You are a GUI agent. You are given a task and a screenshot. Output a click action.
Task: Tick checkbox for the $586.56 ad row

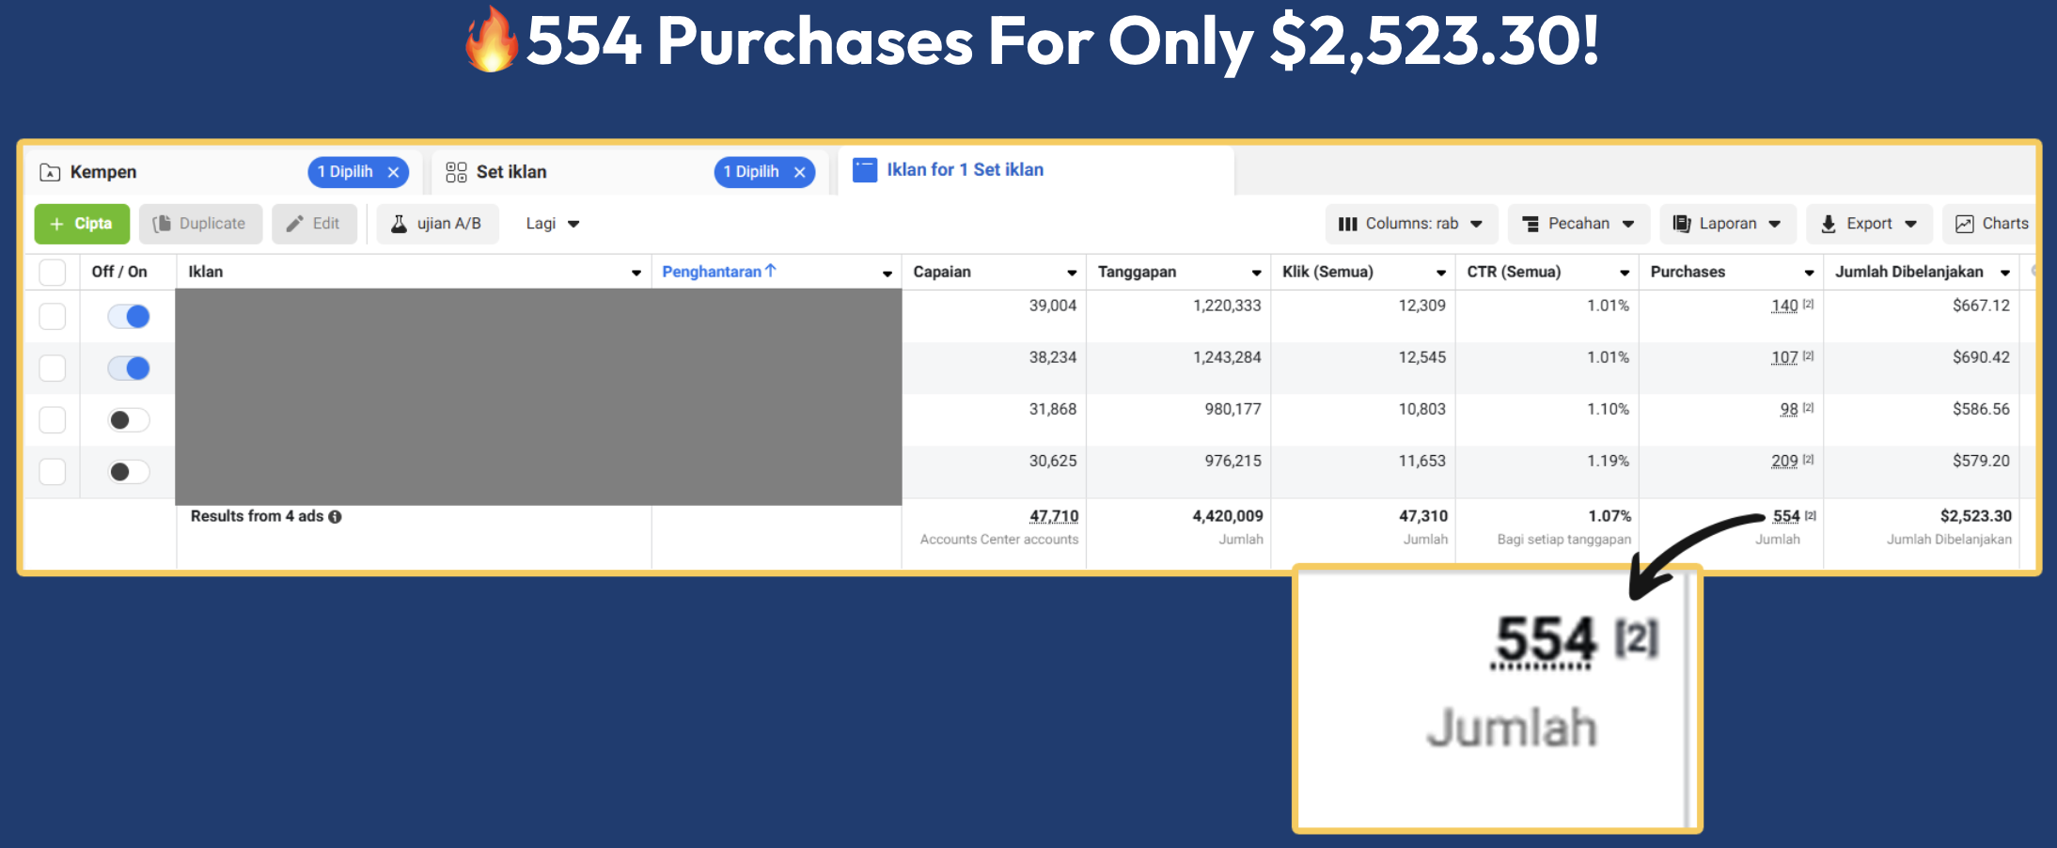click(53, 420)
